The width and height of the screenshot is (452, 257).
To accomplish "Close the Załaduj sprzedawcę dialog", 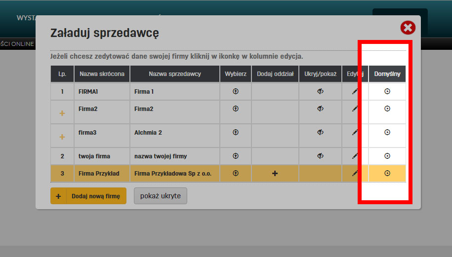I will (x=408, y=28).
